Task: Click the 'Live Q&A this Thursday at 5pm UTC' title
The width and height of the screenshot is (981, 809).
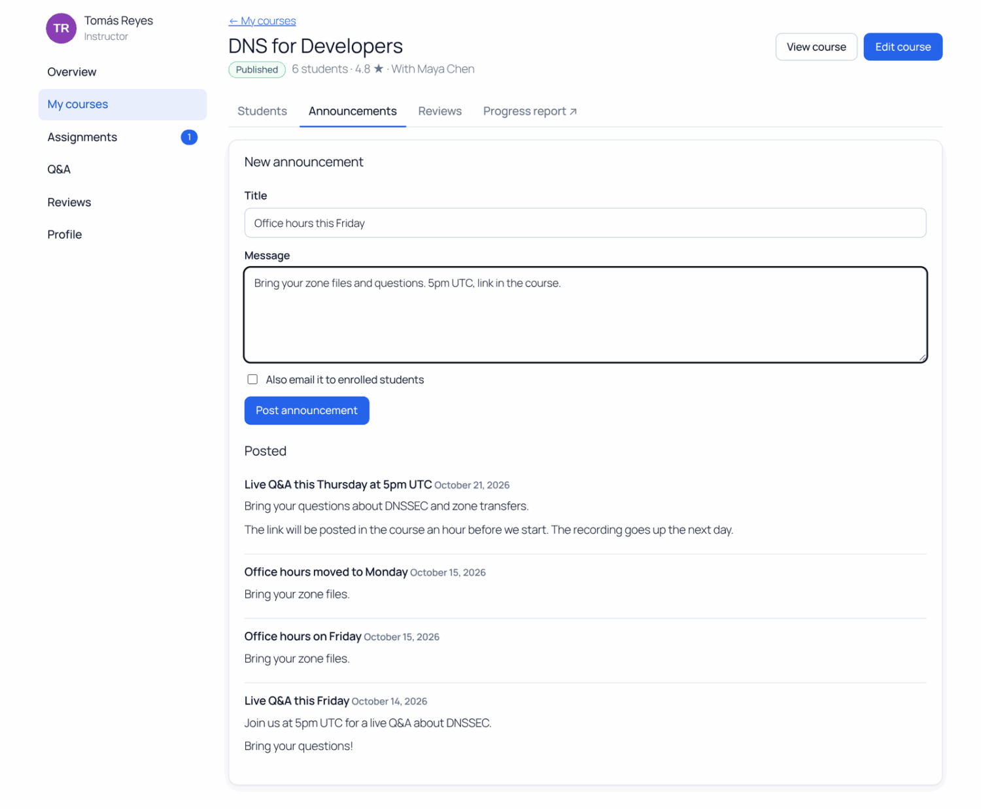Action: [x=338, y=485]
